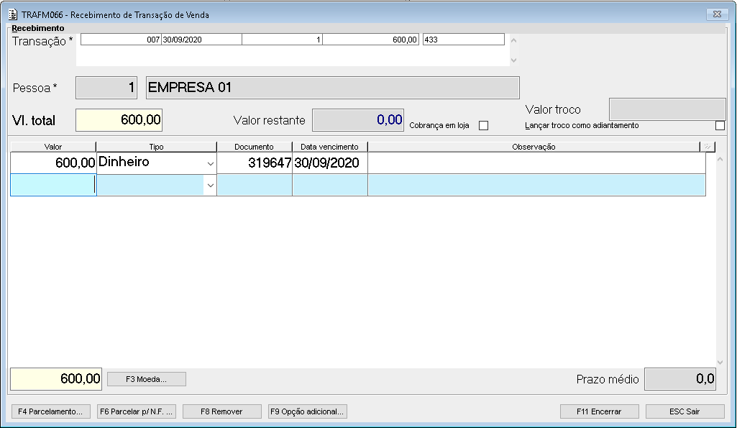Image resolution: width=737 pixels, height=428 pixels.
Task: Click the Vl. total field showing 600,00
Action: tap(119, 120)
